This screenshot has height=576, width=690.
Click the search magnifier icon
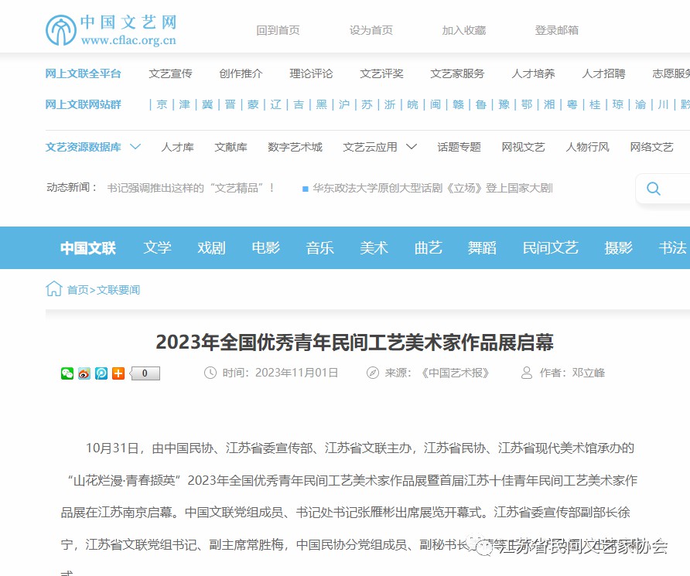[x=654, y=189]
